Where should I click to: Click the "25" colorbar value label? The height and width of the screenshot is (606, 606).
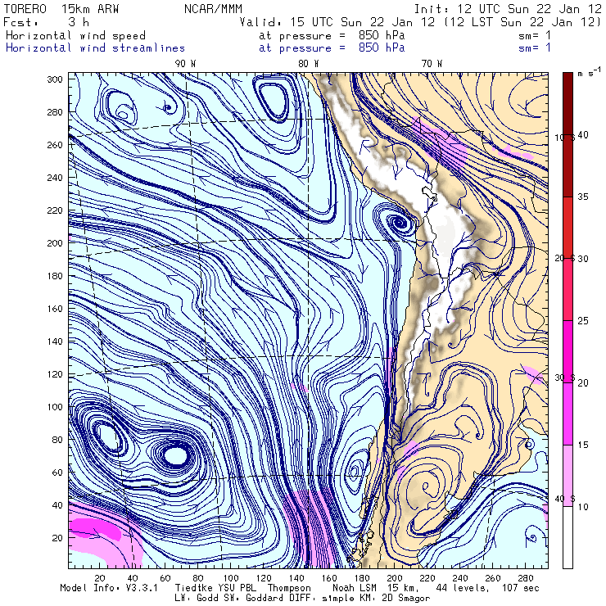click(x=583, y=321)
